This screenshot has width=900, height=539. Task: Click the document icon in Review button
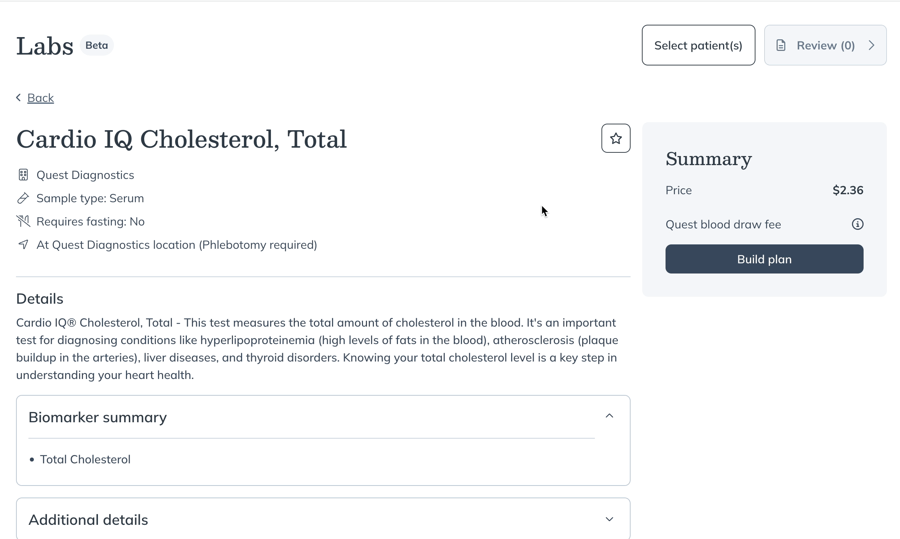point(781,45)
